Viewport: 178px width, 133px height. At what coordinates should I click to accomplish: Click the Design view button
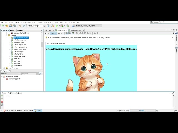(x=53, y=33)
